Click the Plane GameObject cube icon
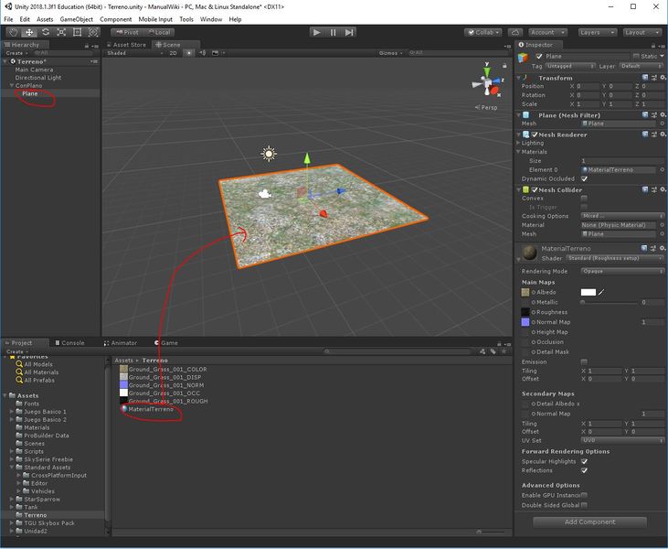 click(523, 57)
